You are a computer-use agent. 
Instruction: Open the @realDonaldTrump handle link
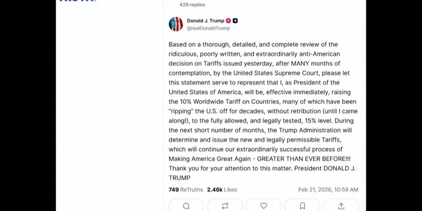coord(208,29)
